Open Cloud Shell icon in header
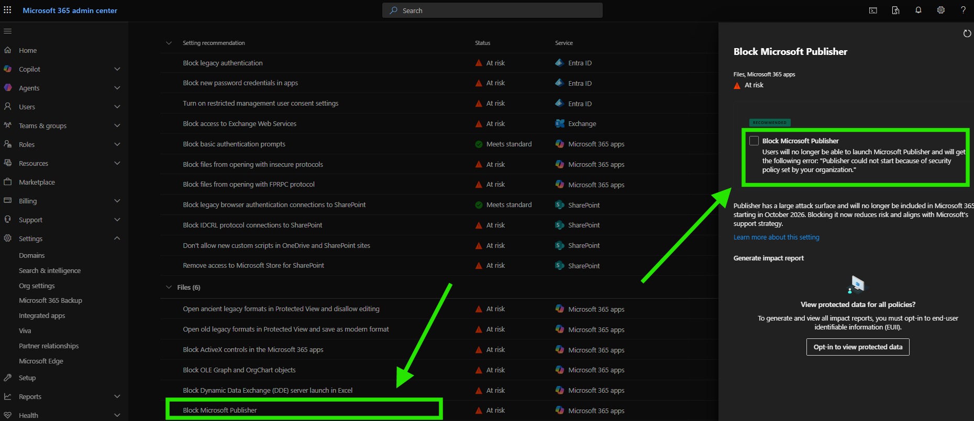Viewport: 974px width, 421px height. (873, 10)
